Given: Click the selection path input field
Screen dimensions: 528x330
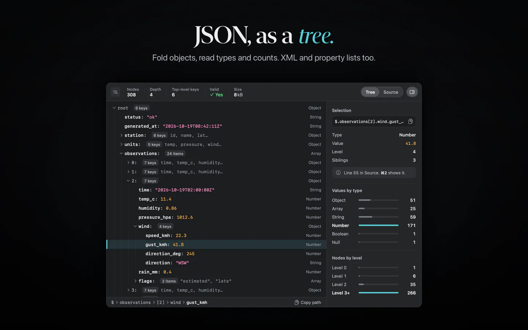Looking at the screenshot, I should coord(374,121).
